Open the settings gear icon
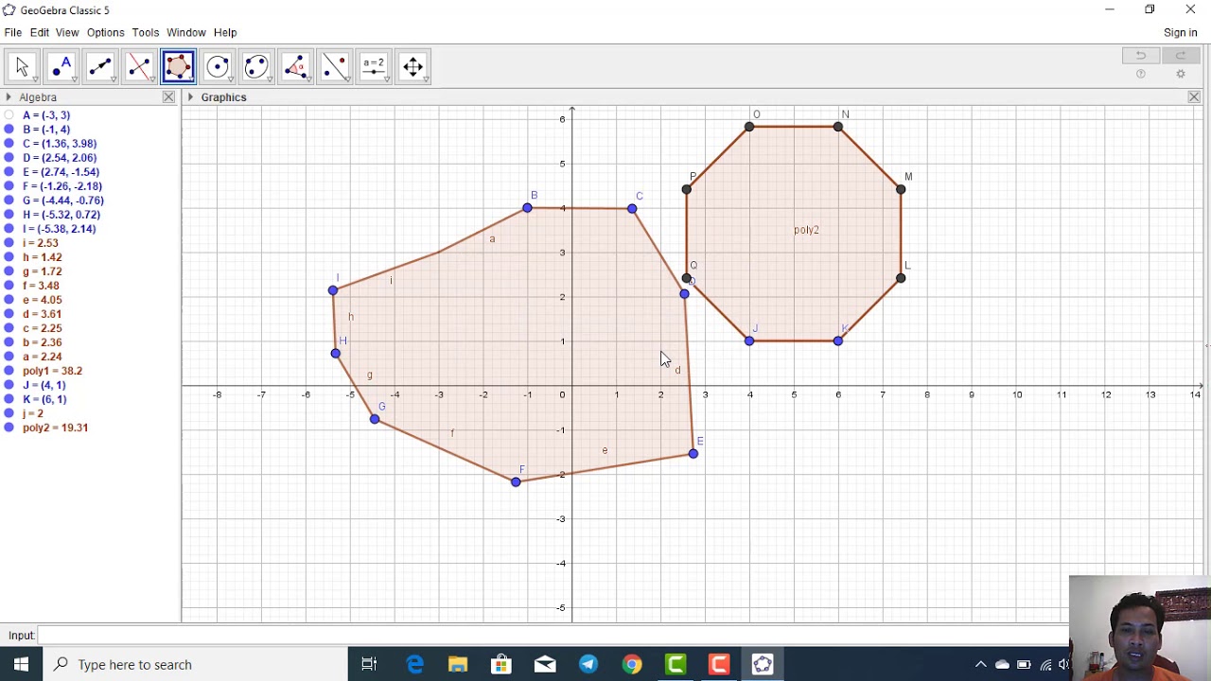Viewport: 1211px width, 681px height. 1180,74
